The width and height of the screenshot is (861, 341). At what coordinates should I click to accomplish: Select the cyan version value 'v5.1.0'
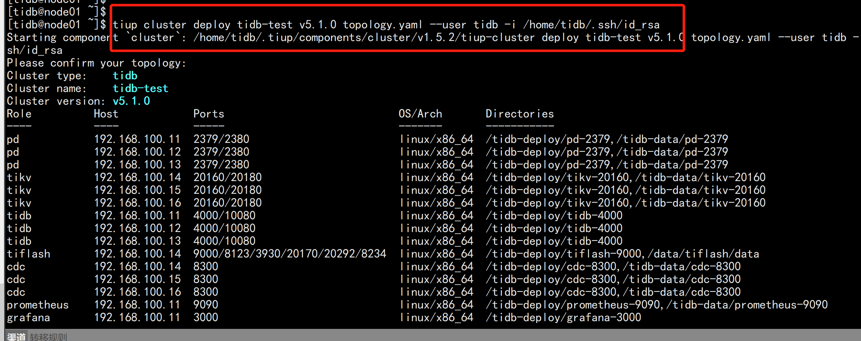pyautogui.click(x=131, y=101)
